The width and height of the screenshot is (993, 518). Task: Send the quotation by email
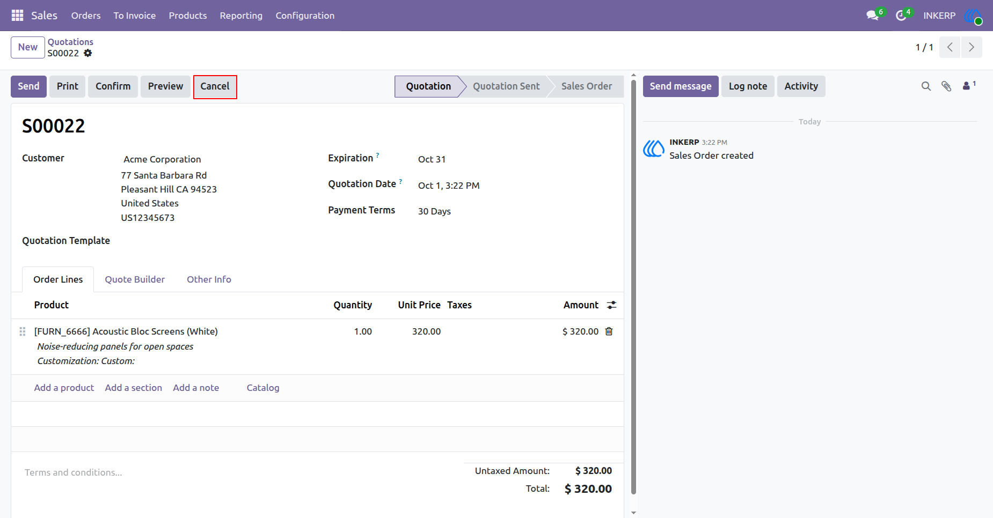(28, 86)
